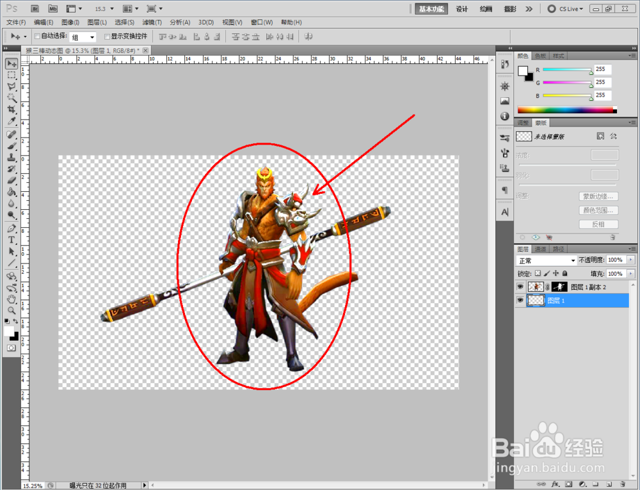This screenshot has width=640, height=490.
Task: Click the 蒙版边缘 button
Action: point(598,196)
